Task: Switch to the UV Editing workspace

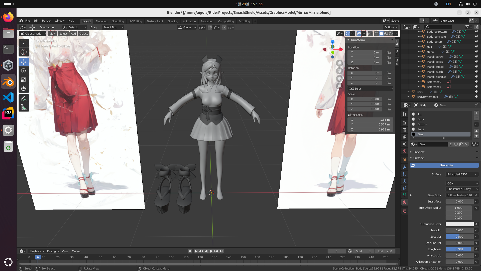Action: pos(135,21)
